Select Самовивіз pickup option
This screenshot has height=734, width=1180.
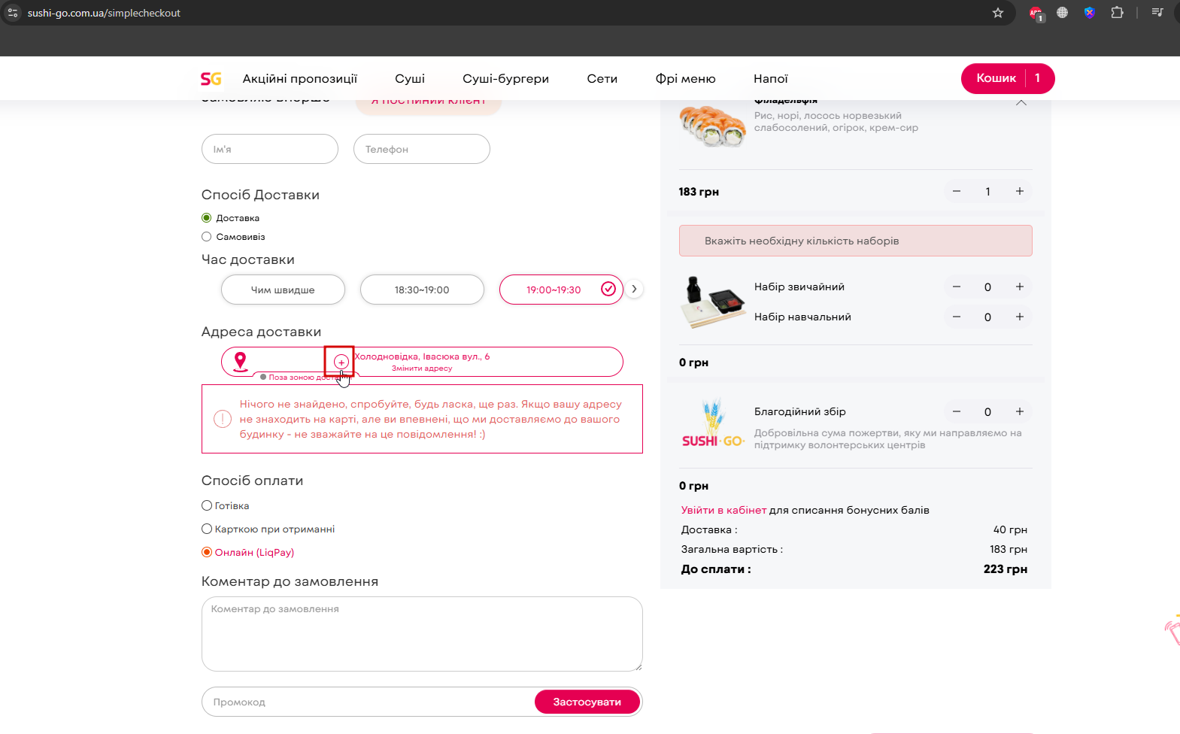[207, 237]
